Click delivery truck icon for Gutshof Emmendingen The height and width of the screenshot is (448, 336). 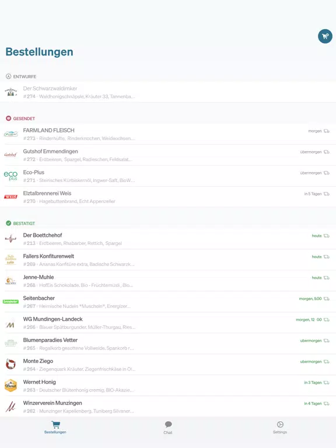327,152
